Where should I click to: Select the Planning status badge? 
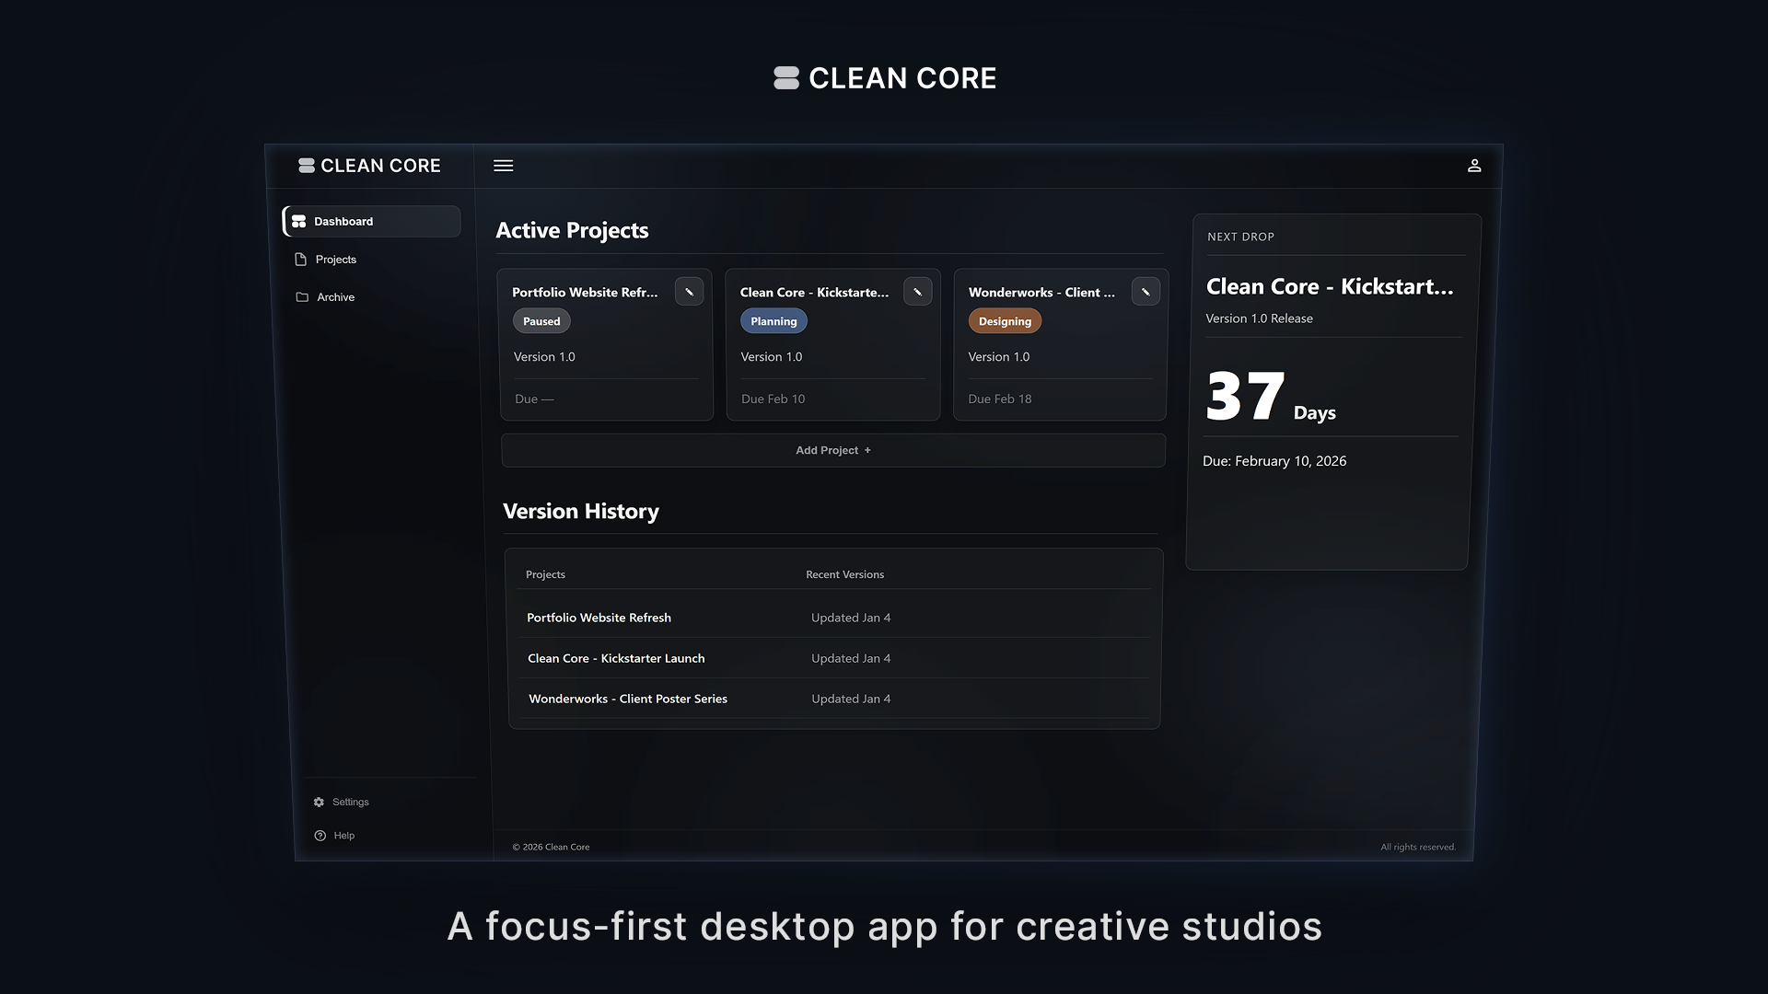click(x=773, y=321)
